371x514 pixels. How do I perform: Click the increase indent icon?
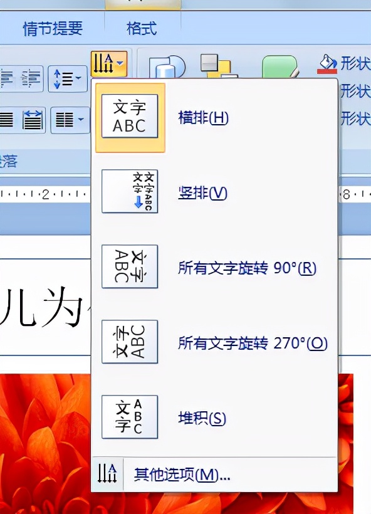pyautogui.click(x=31, y=79)
